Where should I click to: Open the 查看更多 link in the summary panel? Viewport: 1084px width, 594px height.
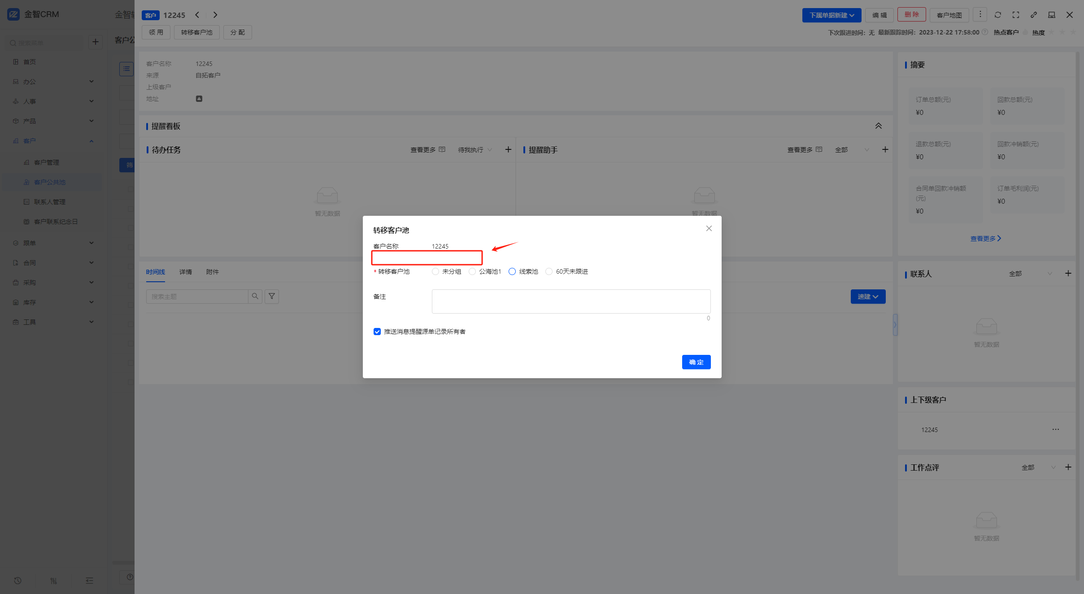click(985, 239)
